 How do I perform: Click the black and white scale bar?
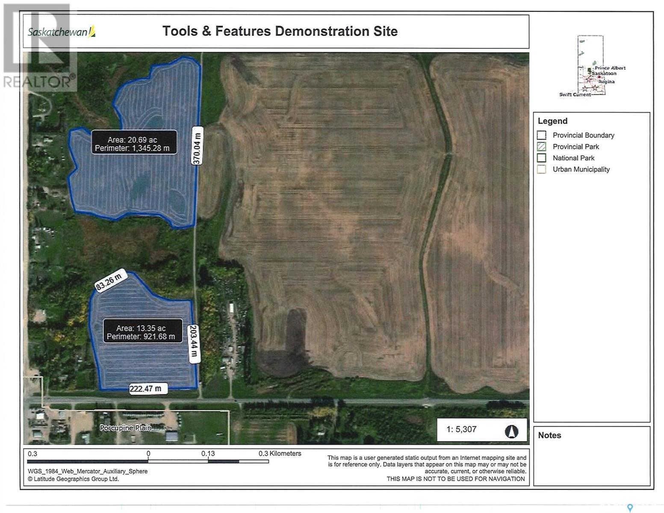tap(148, 461)
